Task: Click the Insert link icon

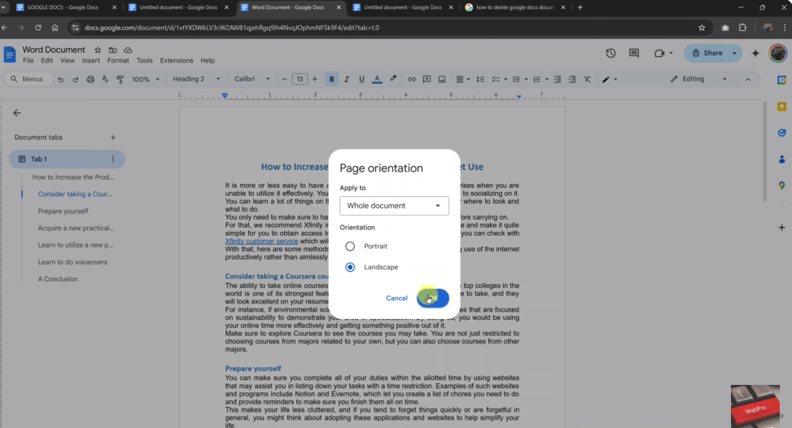Action: (x=412, y=79)
